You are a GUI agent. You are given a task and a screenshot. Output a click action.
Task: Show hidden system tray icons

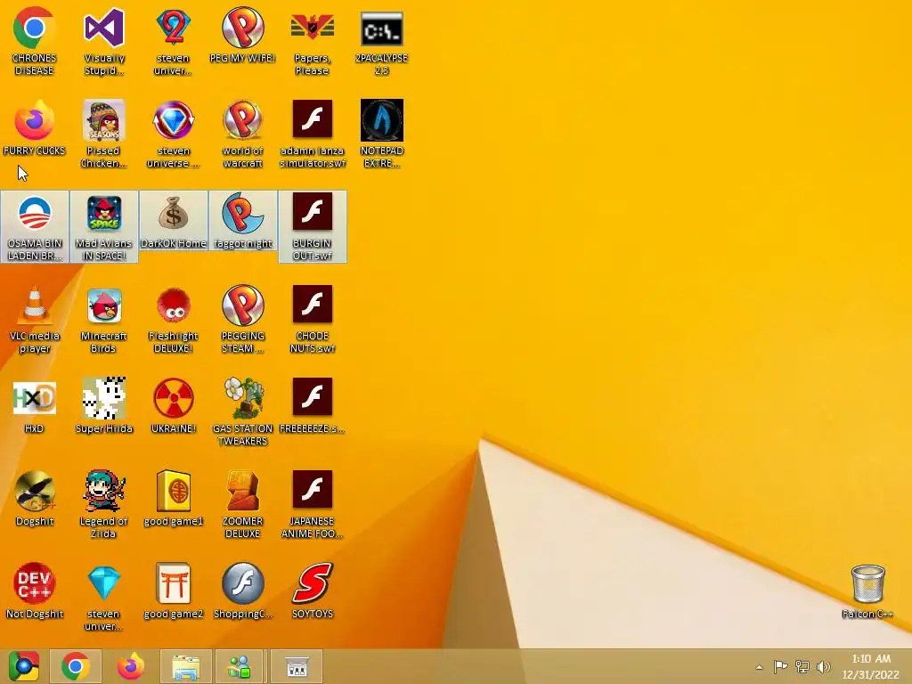(x=759, y=667)
